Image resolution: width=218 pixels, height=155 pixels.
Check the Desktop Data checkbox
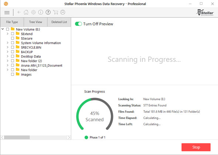click(x=13, y=56)
